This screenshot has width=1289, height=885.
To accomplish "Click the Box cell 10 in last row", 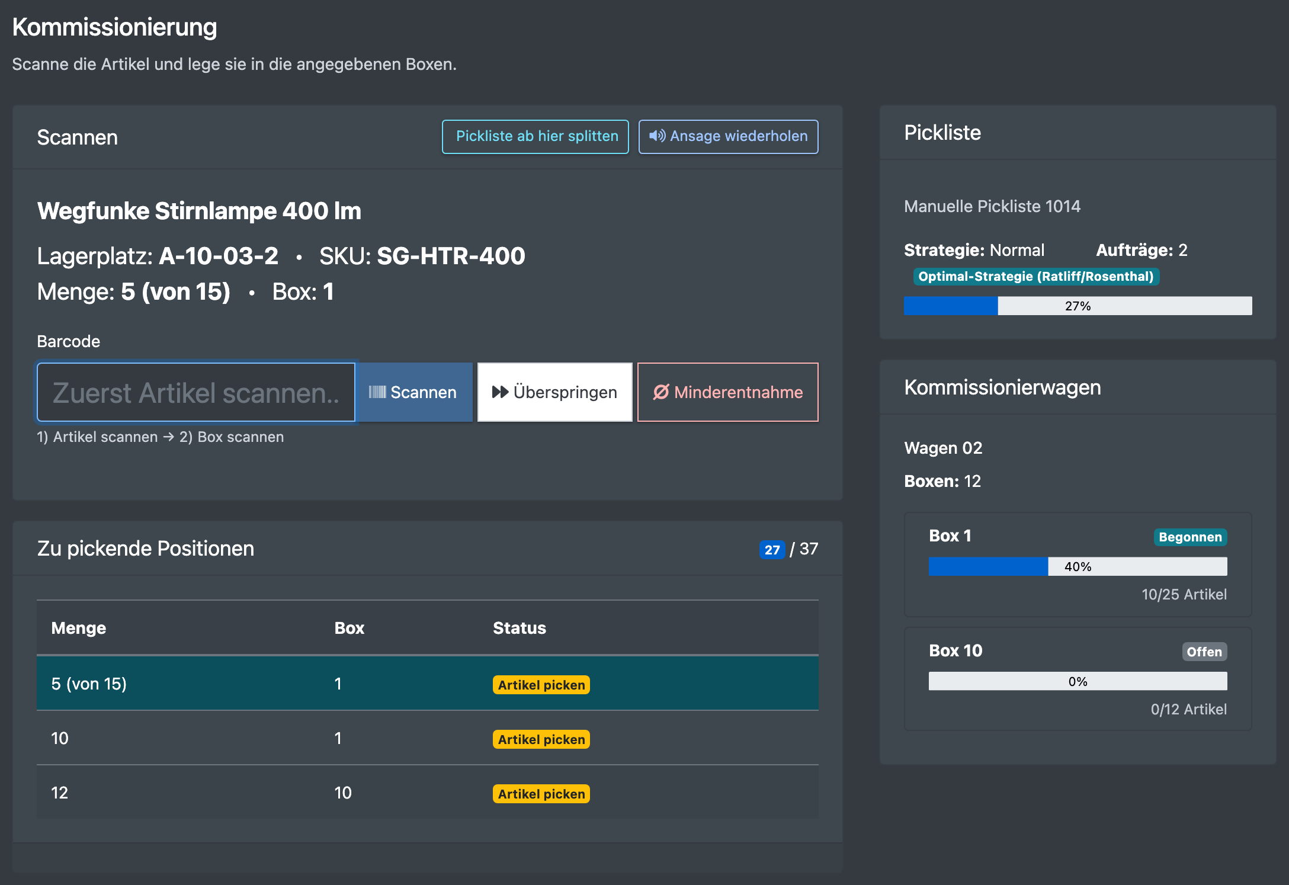I will [x=343, y=793].
